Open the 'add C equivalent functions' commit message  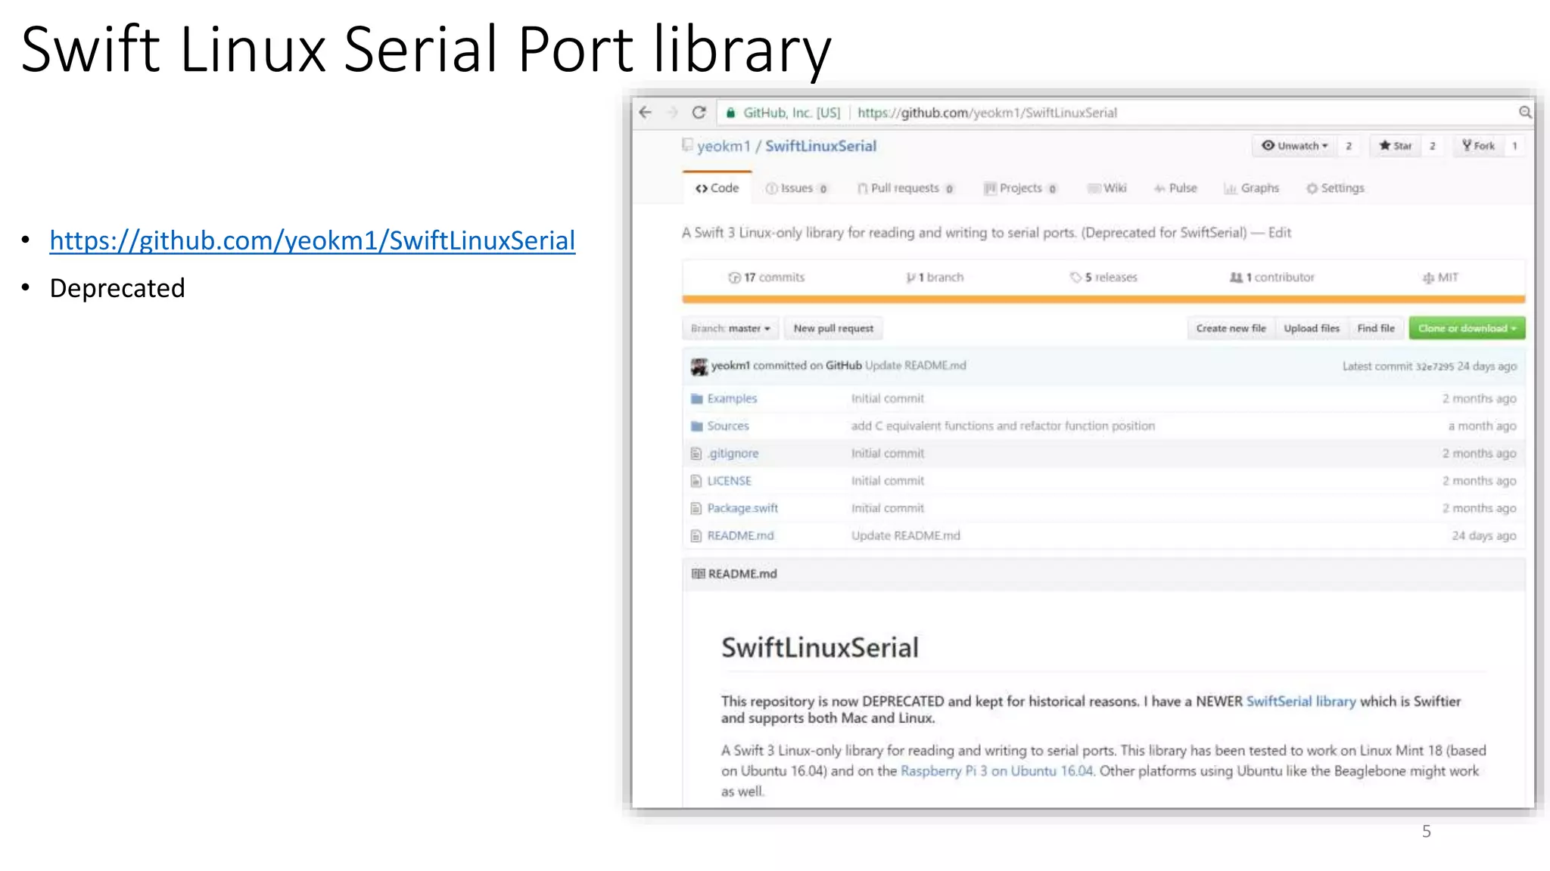[1003, 426]
